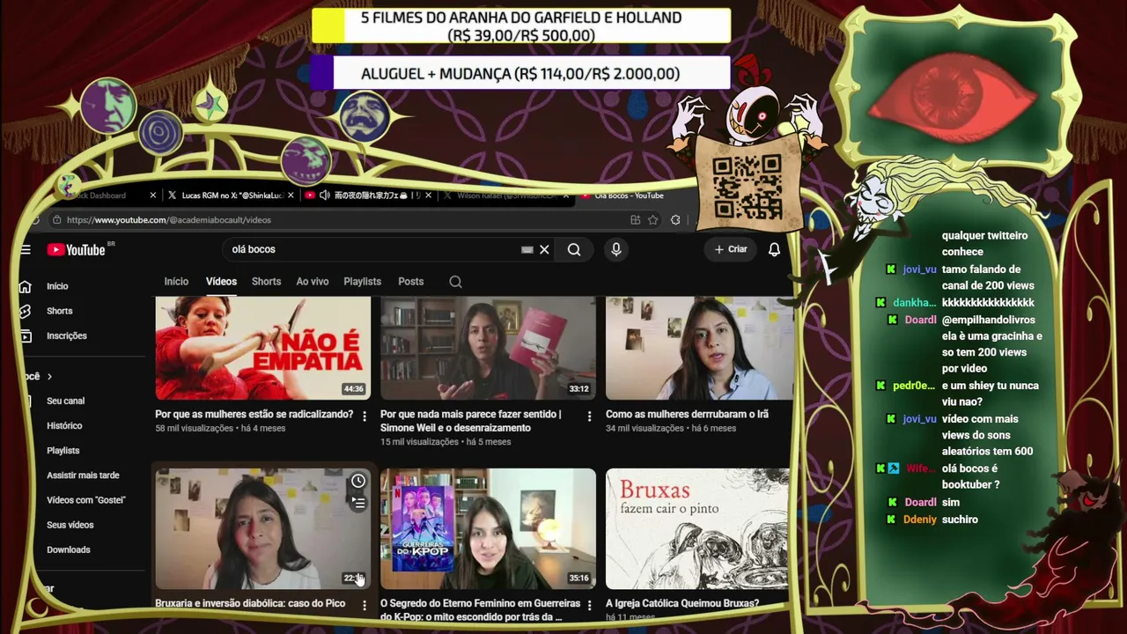The image size is (1127, 634).
Task: Click the Início home icon in sidebar
Action: pos(26,286)
